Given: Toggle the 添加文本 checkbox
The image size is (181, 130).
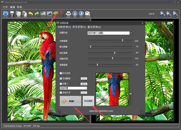Looking at the screenshot, I should coord(61,93).
